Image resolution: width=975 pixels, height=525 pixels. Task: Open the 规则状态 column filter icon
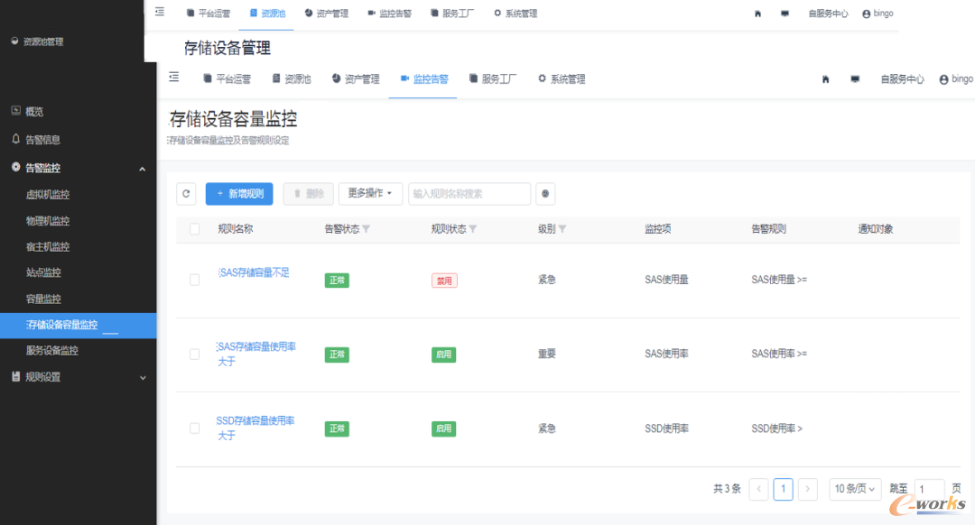click(x=472, y=229)
